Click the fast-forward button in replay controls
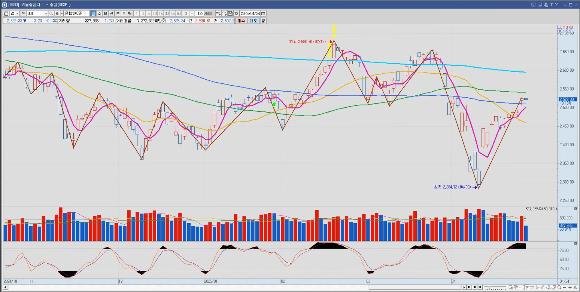The width and height of the screenshot is (580, 292). coord(480,287)
